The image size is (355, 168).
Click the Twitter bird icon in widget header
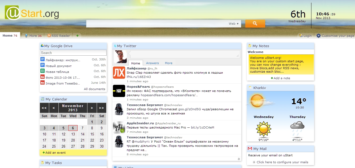[115, 46]
